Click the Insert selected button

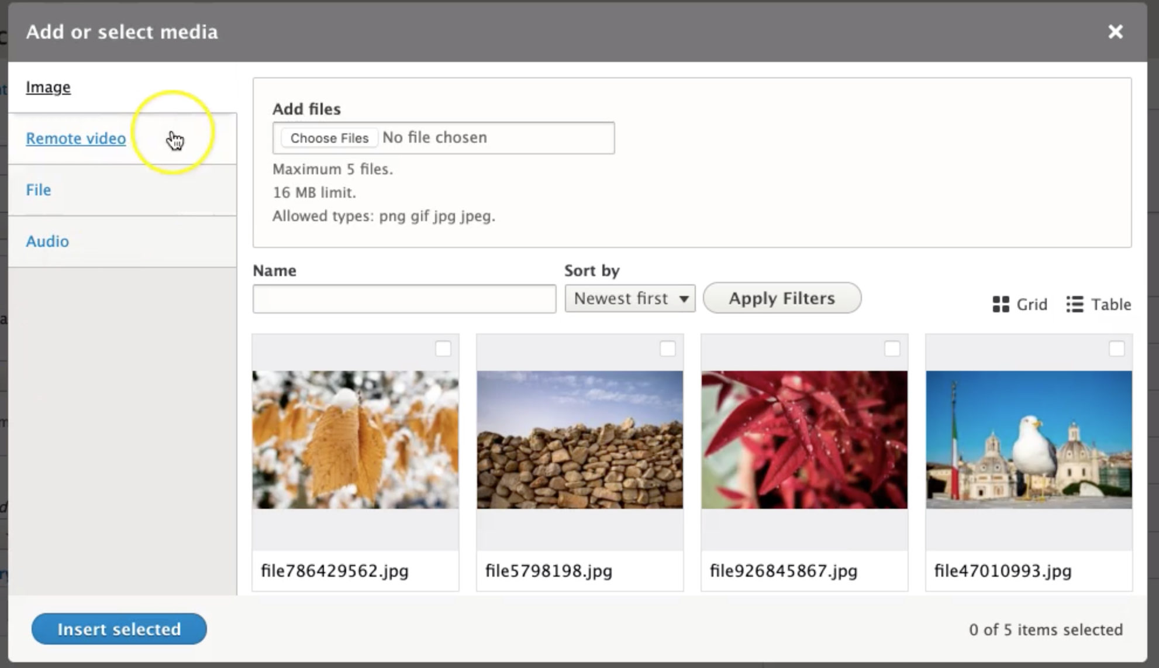(x=119, y=629)
